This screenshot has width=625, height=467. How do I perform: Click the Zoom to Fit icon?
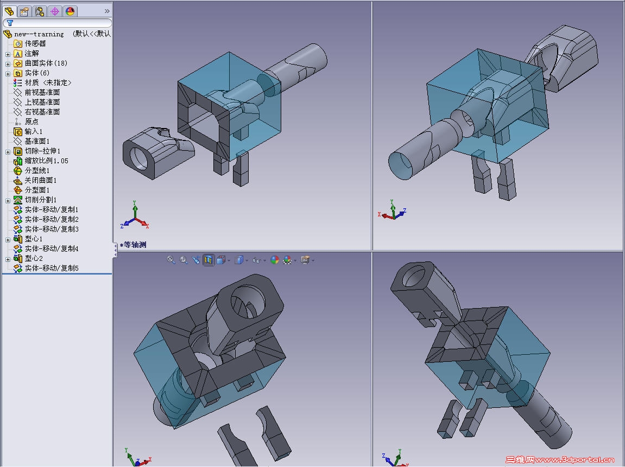point(171,260)
